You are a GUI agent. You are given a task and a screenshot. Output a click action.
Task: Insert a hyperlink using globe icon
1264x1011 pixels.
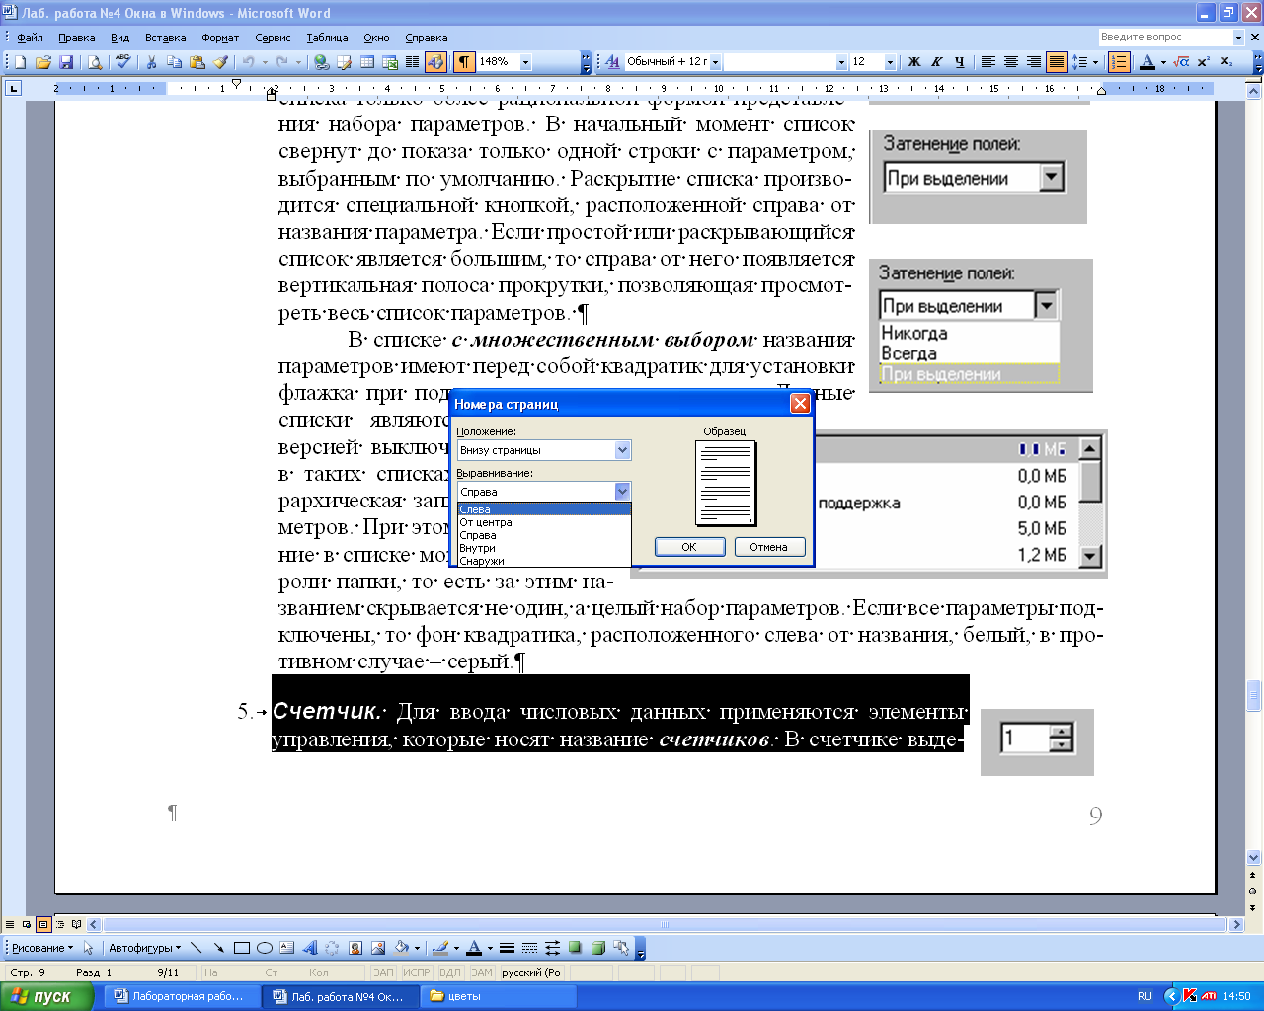(322, 62)
